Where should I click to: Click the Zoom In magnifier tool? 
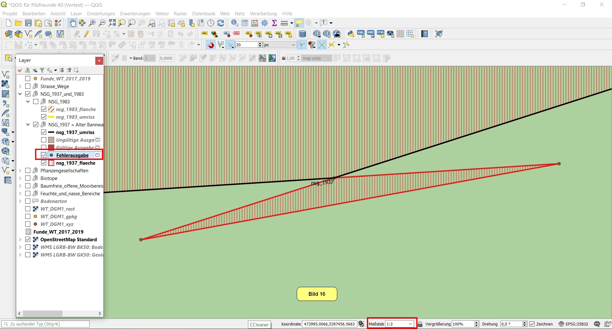tap(92, 23)
